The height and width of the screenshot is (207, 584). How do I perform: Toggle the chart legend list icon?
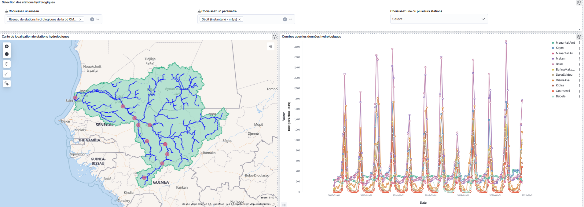(284, 205)
